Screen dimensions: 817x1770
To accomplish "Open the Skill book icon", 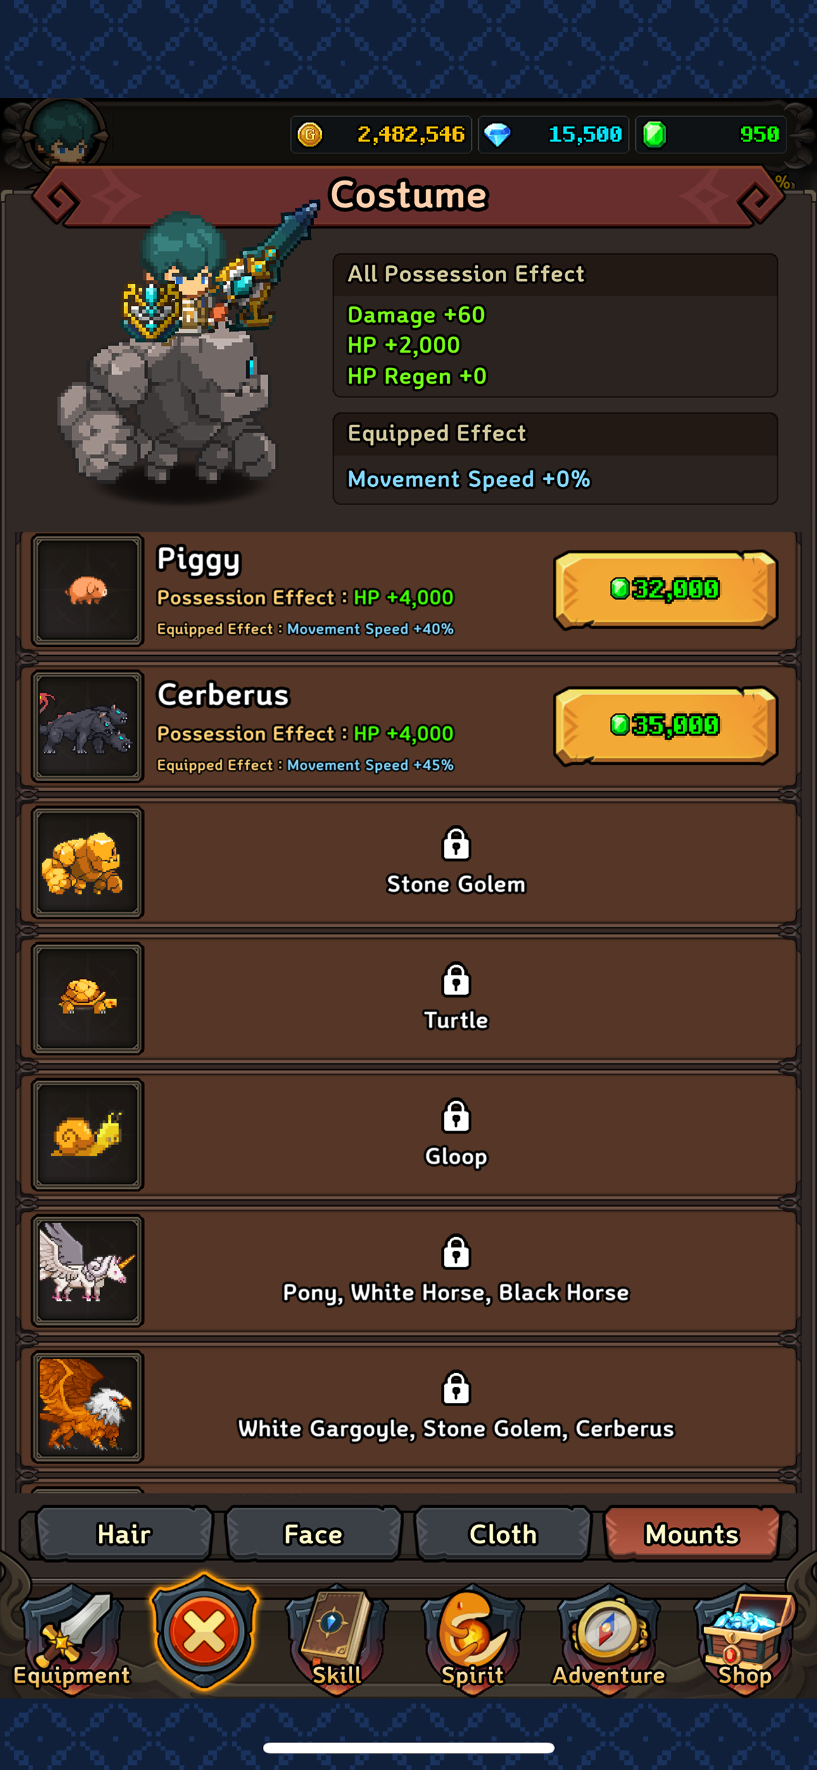I will (336, 1636).
